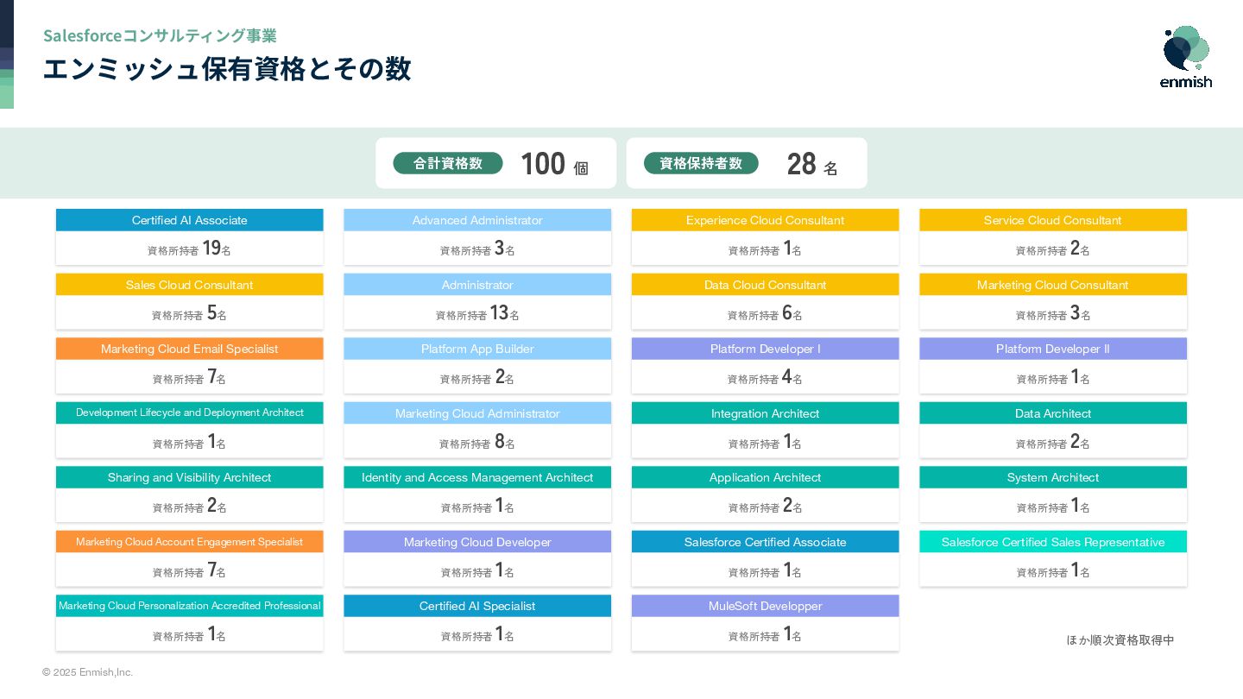1243x699 pixels.
Task: Click the Administrator card header
Action: pyautogui.click(x=477, y=285)
